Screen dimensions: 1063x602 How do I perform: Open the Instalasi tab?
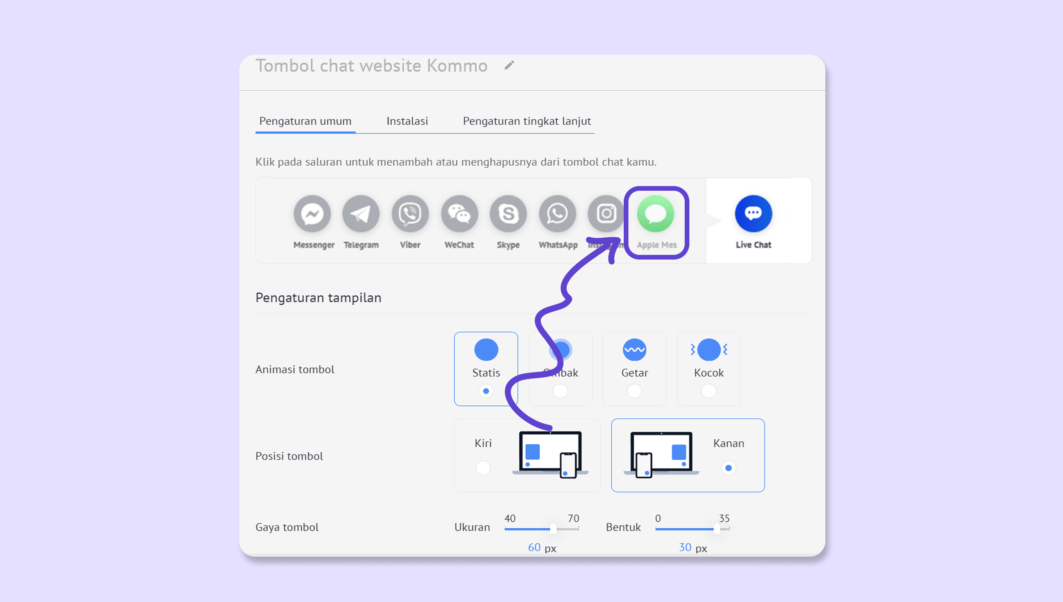pyautogui.click(x=407, y=121)
